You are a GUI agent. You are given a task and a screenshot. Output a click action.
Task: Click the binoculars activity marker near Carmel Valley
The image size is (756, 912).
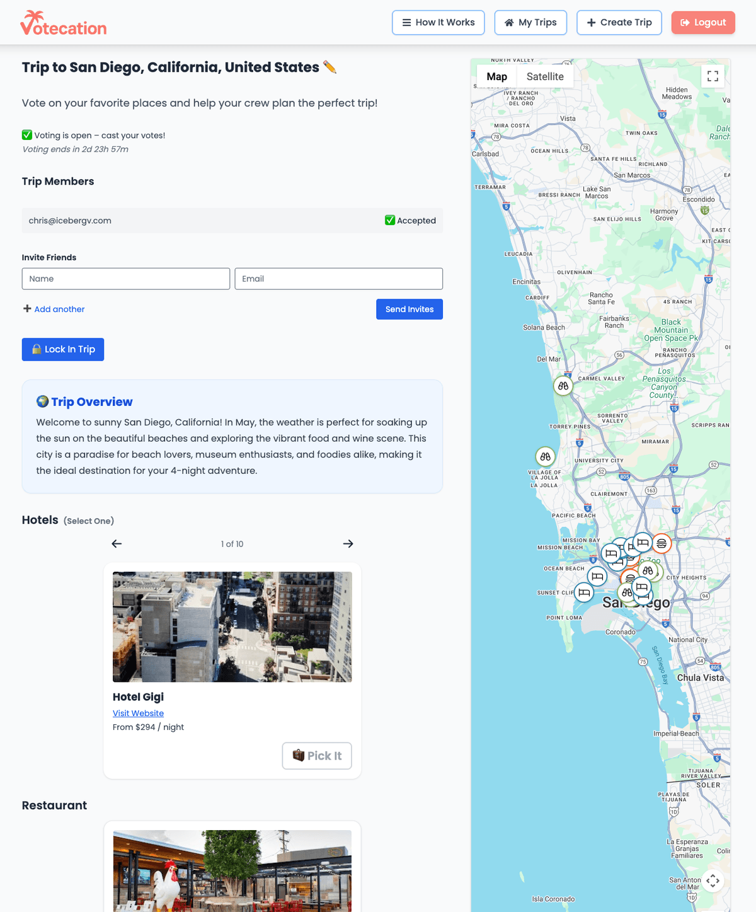[x=563, y=386]
